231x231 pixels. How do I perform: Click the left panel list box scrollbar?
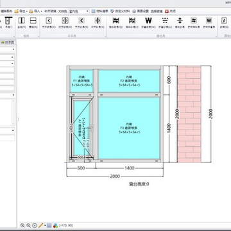tap(13, 112)
